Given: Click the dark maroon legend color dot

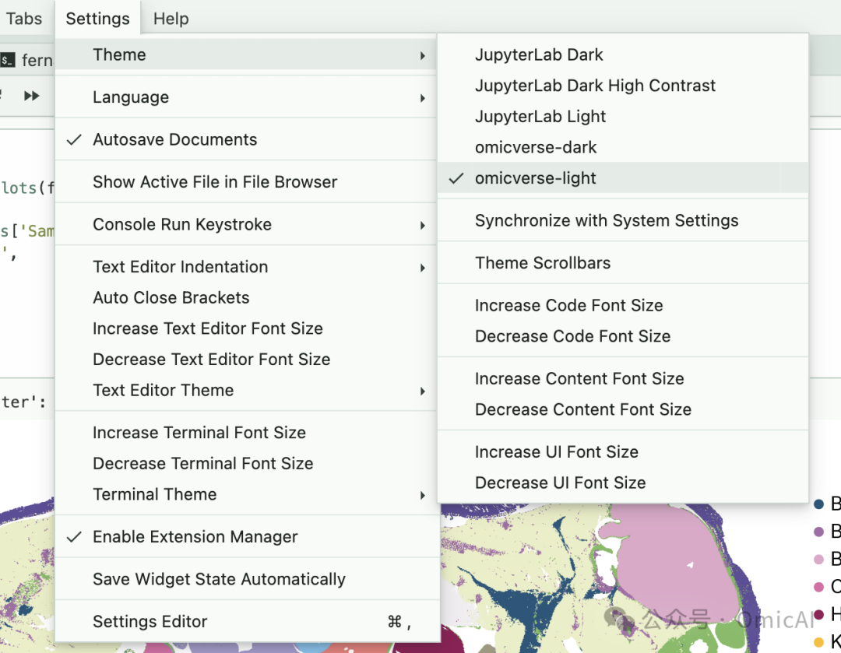Looking at the screenshot, I should pyautogui.click(x=818, y=614).
